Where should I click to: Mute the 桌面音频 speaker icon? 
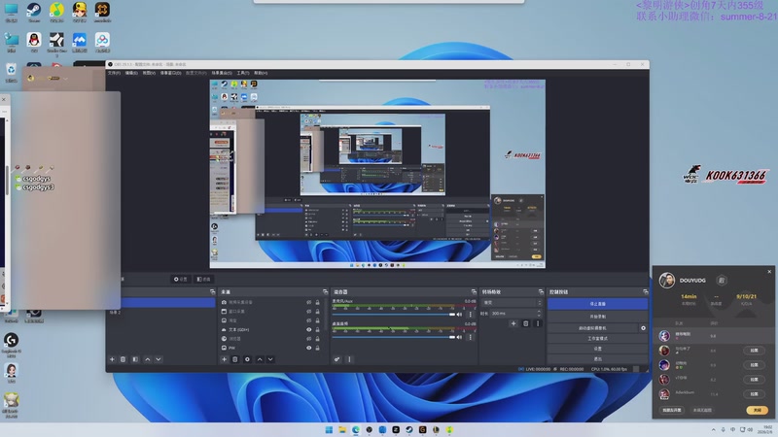(459, 337)
